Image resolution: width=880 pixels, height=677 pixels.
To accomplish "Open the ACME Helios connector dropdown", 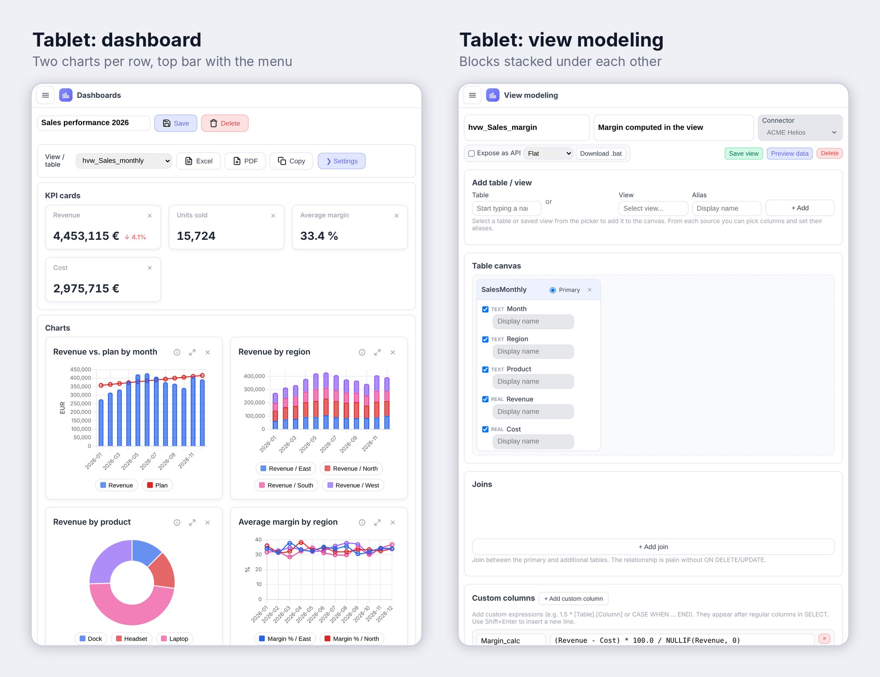I will point(800,133).
